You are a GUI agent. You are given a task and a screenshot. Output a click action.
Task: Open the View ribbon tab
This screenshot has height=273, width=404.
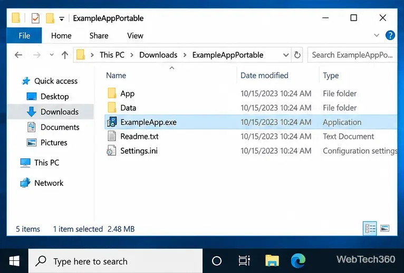[x=135, y=35]
